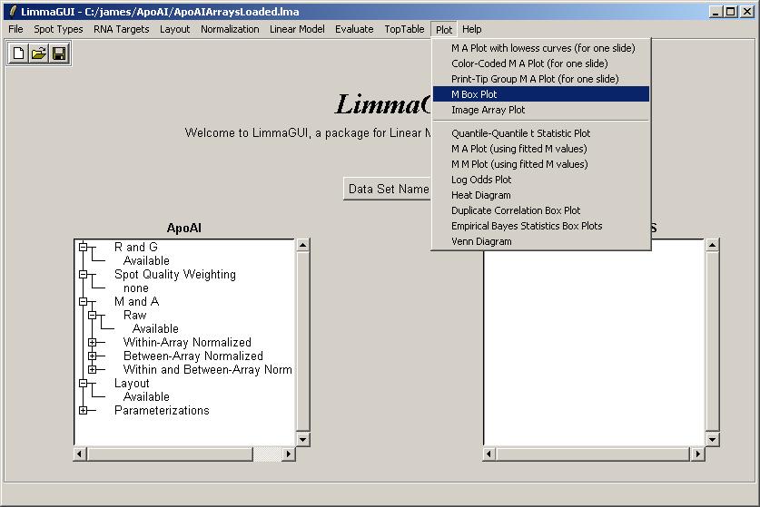Expand the Within-Array Normalized tree node
Viewport: 760px width, 507px height.
93,343
